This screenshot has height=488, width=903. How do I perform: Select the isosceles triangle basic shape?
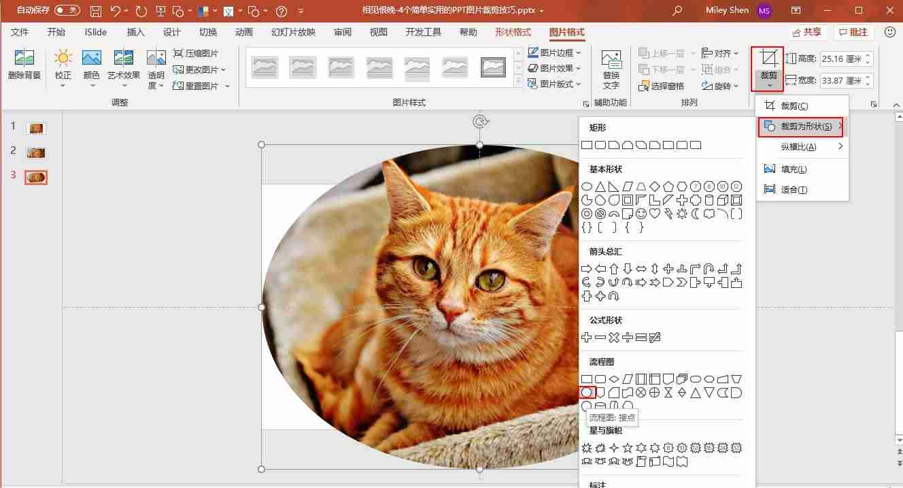[x=600, y=186]
